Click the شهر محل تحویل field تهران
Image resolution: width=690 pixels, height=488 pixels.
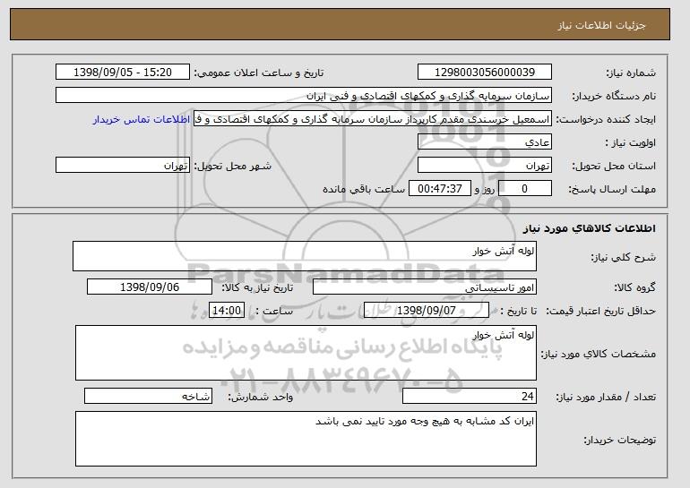point(123,166)
